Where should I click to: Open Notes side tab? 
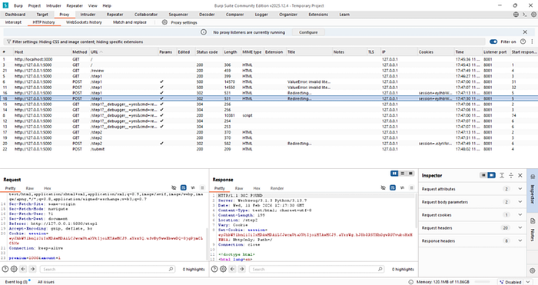pyautogui.click(x=533, y=230)
